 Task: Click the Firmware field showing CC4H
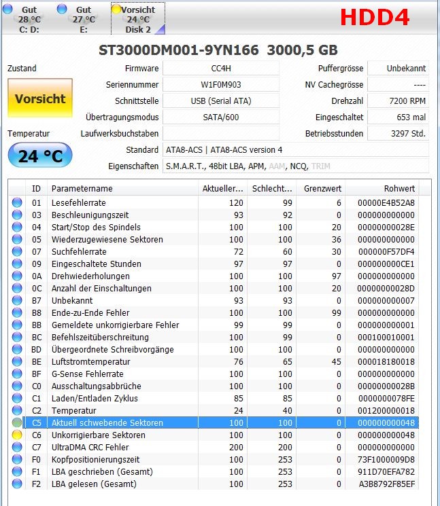220,69
